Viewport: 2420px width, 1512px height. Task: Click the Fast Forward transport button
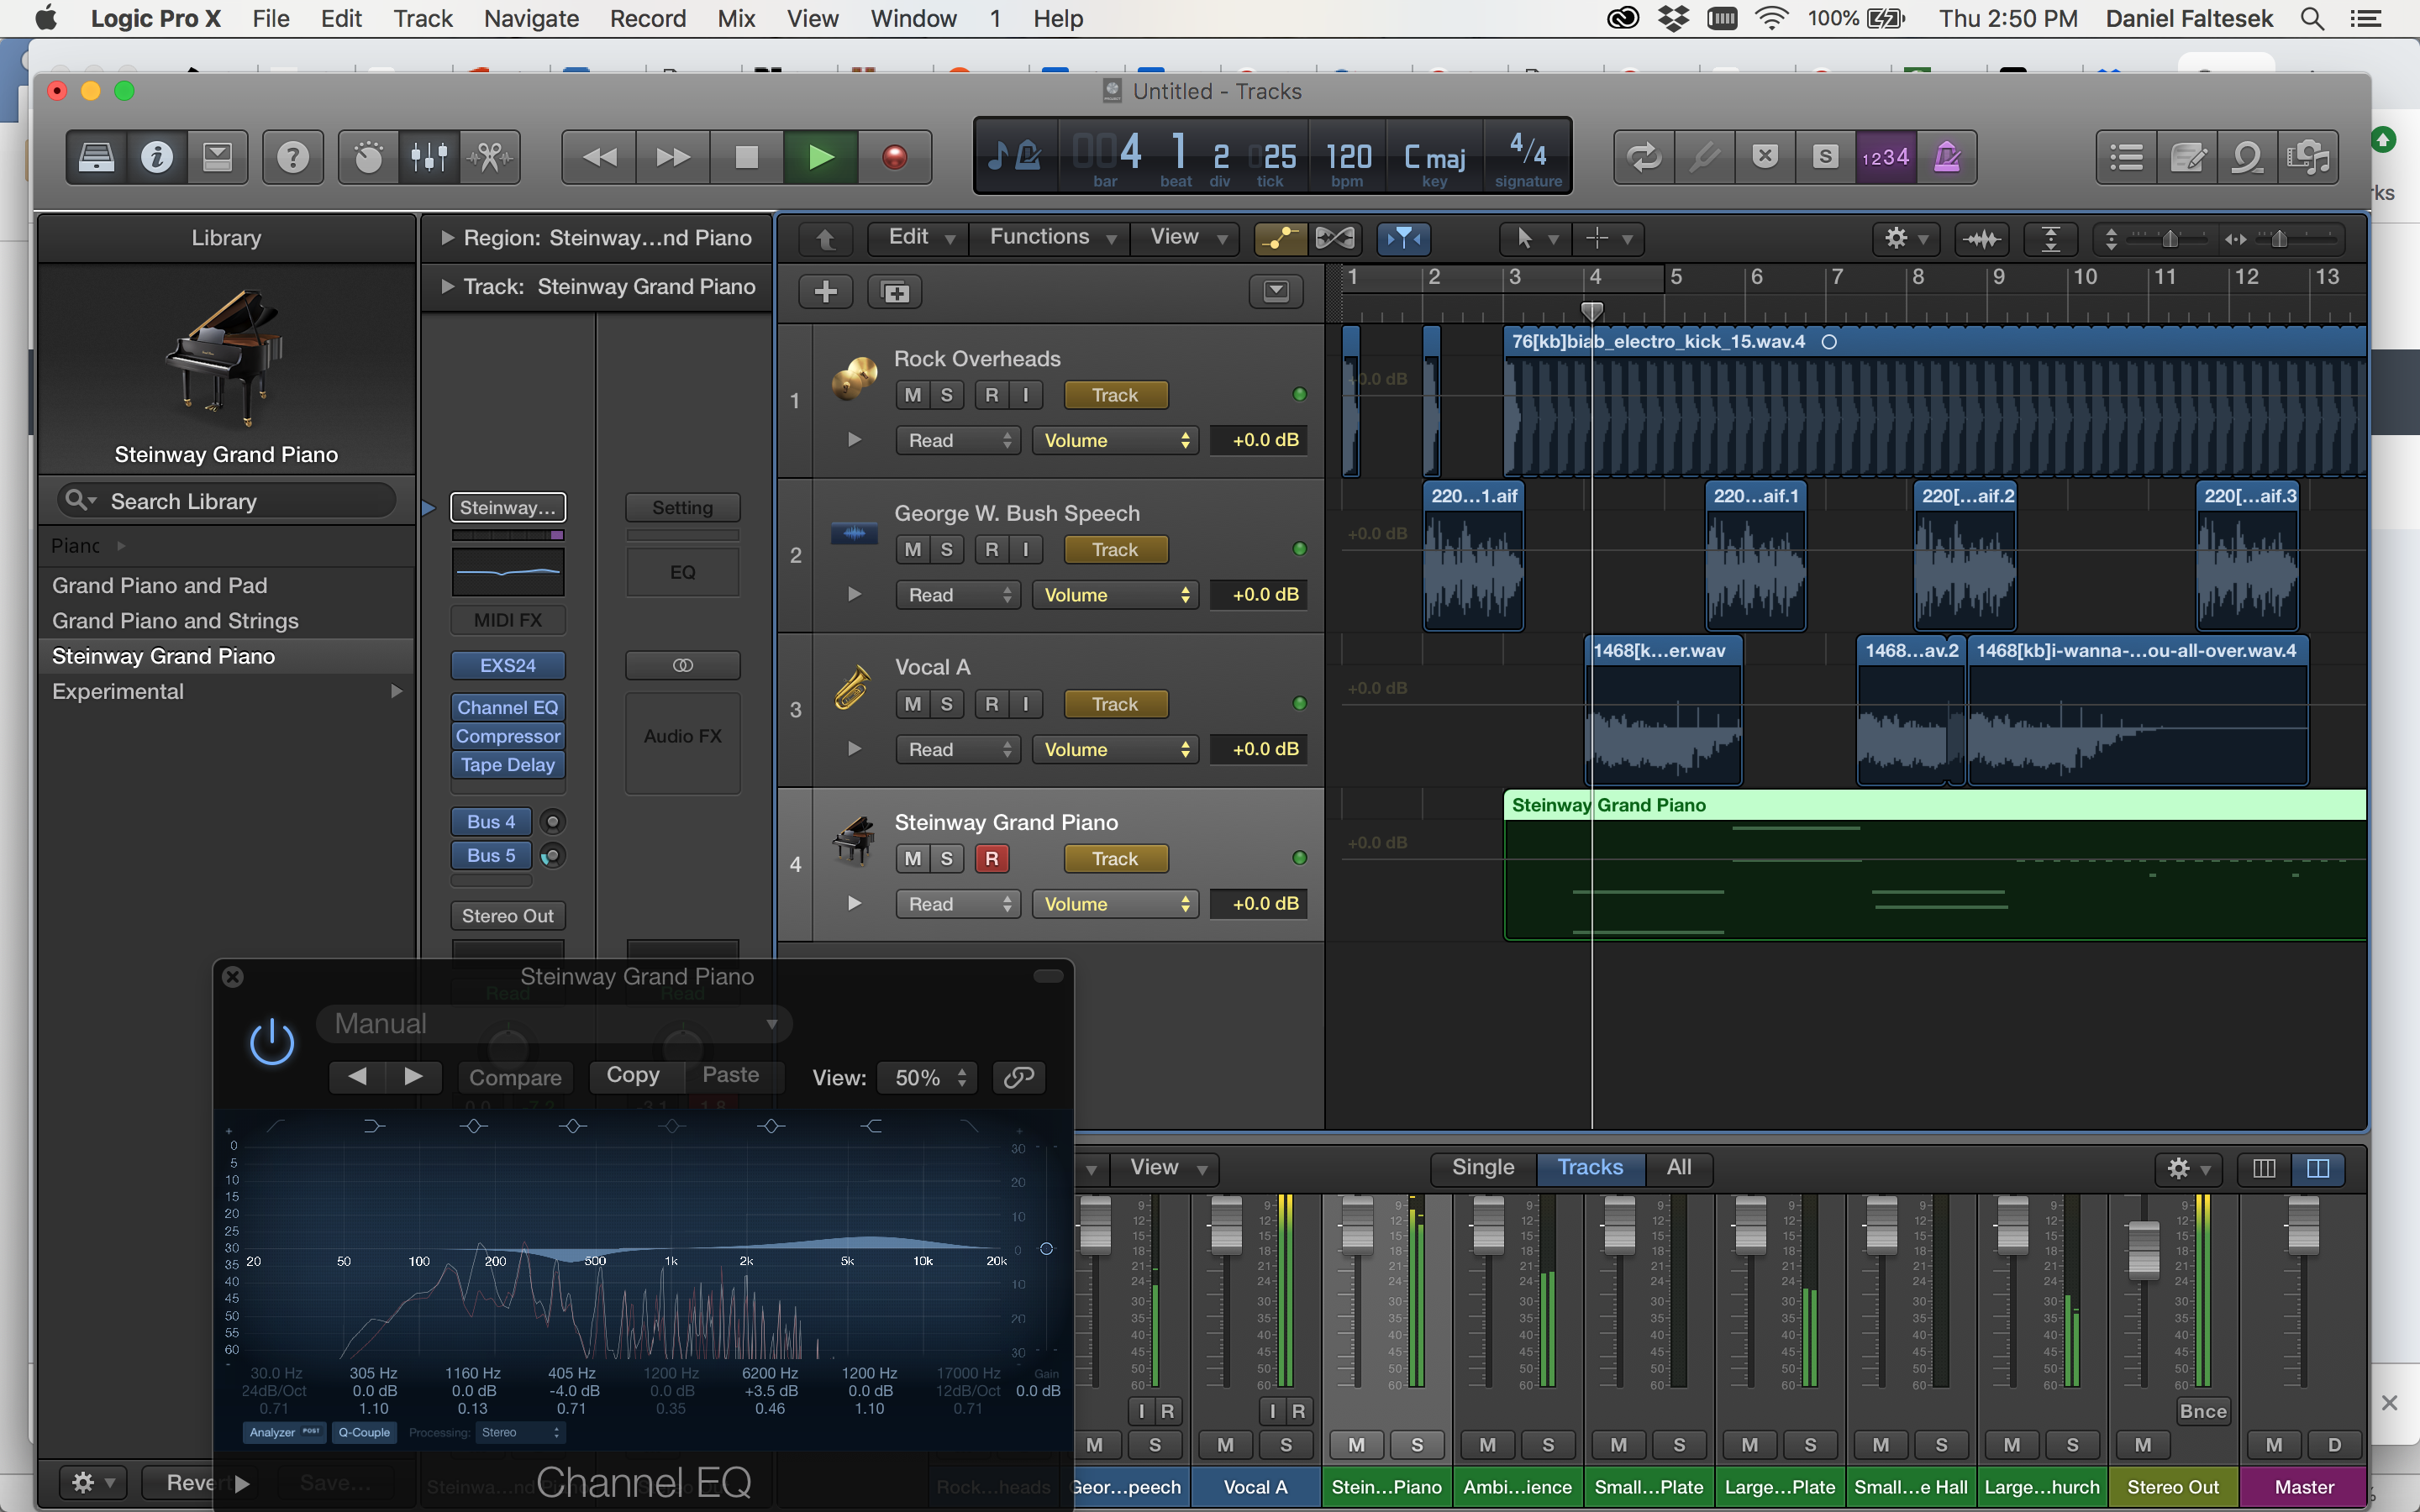pyautogui.click(x=673, y=157)
